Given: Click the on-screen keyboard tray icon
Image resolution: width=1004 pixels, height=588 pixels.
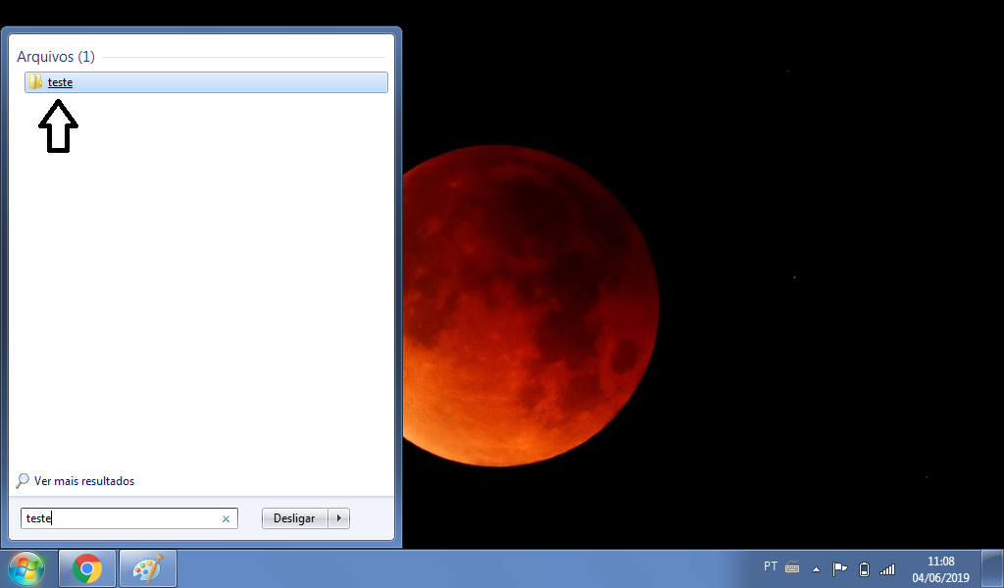Looking at the screenshot, I should [x=792, y=566].
